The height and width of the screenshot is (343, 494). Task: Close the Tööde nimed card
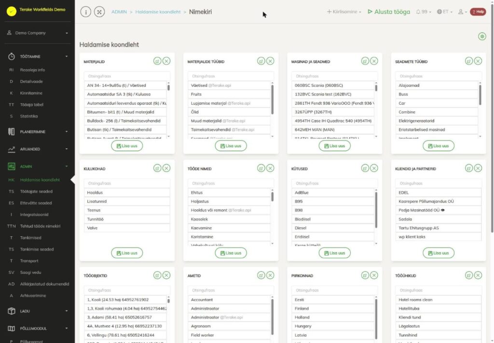[270, 168]
